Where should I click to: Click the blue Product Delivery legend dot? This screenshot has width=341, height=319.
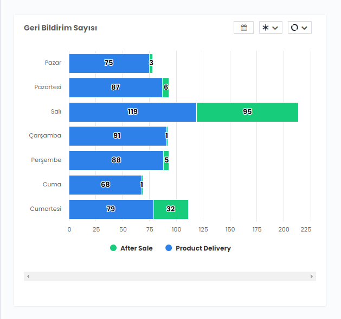169,248
